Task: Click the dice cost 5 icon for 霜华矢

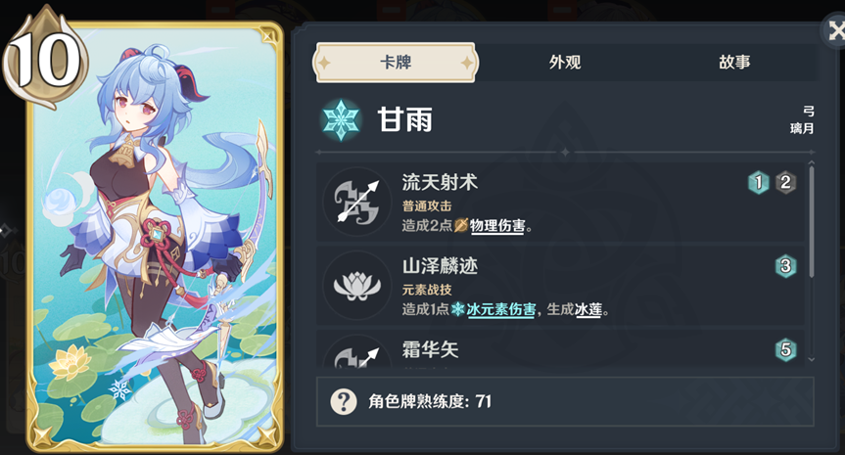Action: click(785, 350)
